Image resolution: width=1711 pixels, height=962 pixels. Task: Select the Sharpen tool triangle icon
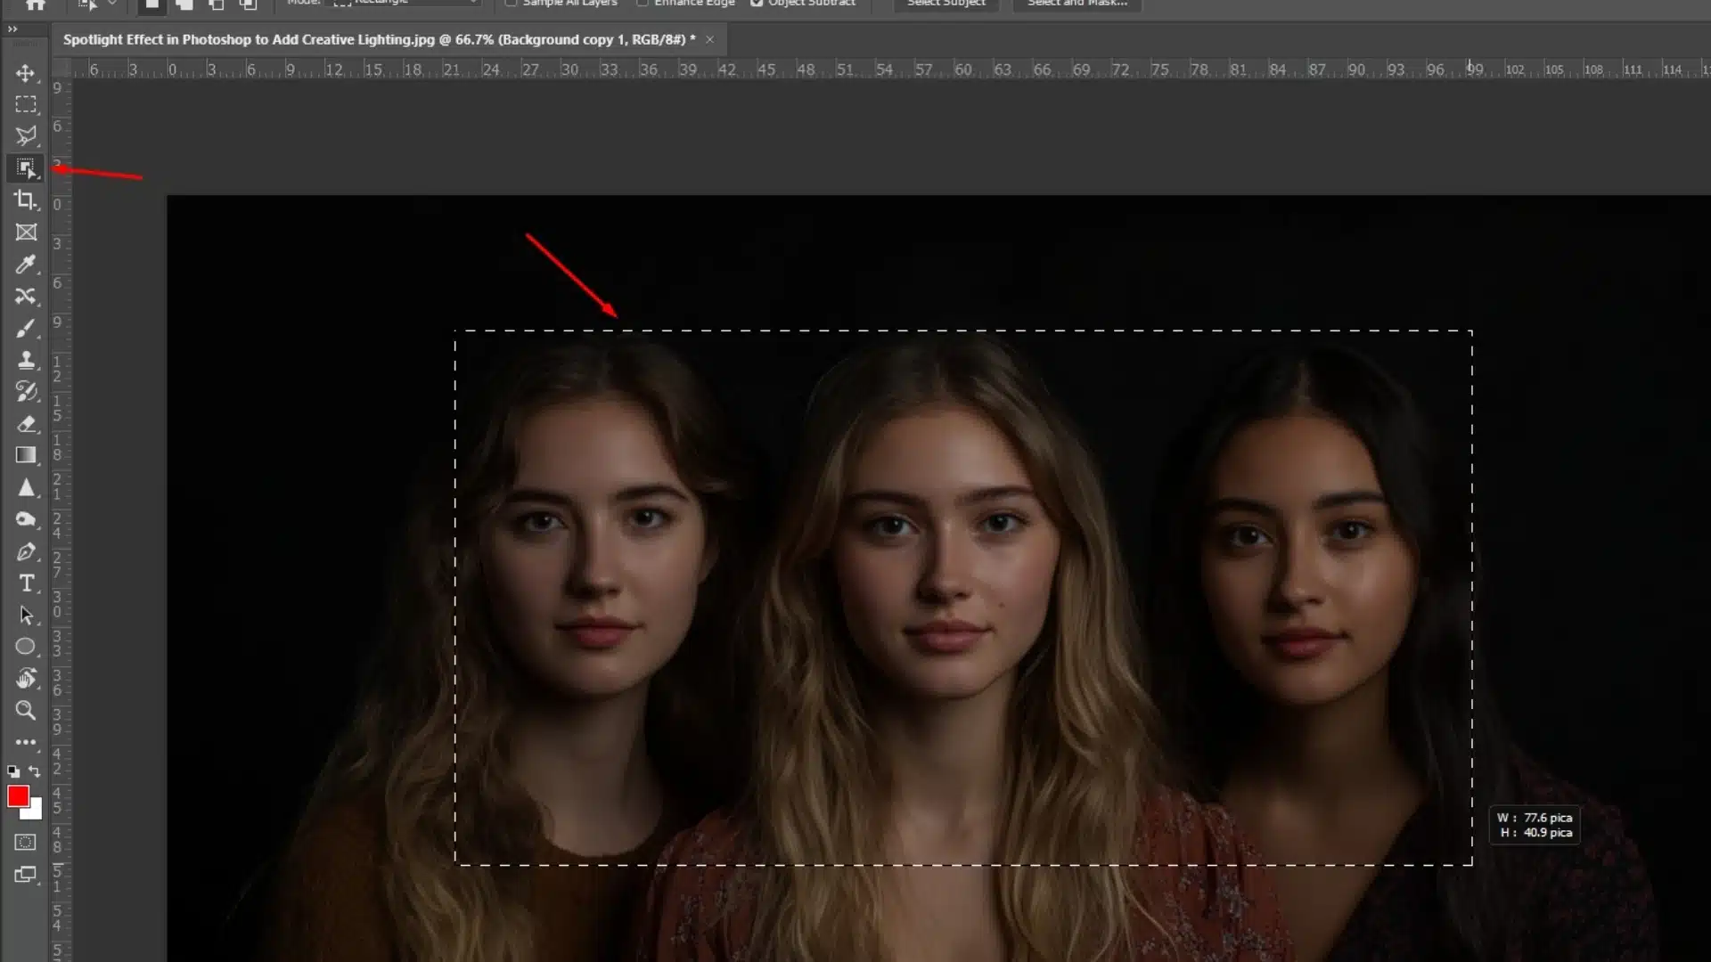pyautogui.click(x=26, y=488)
